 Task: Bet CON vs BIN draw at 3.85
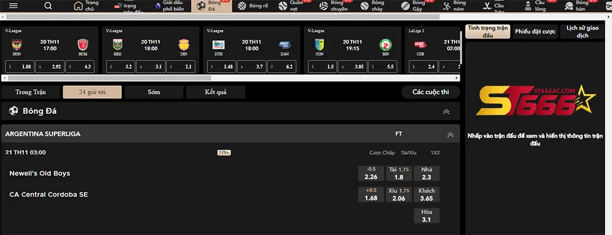pyautogui.click(x=353, y=67)
